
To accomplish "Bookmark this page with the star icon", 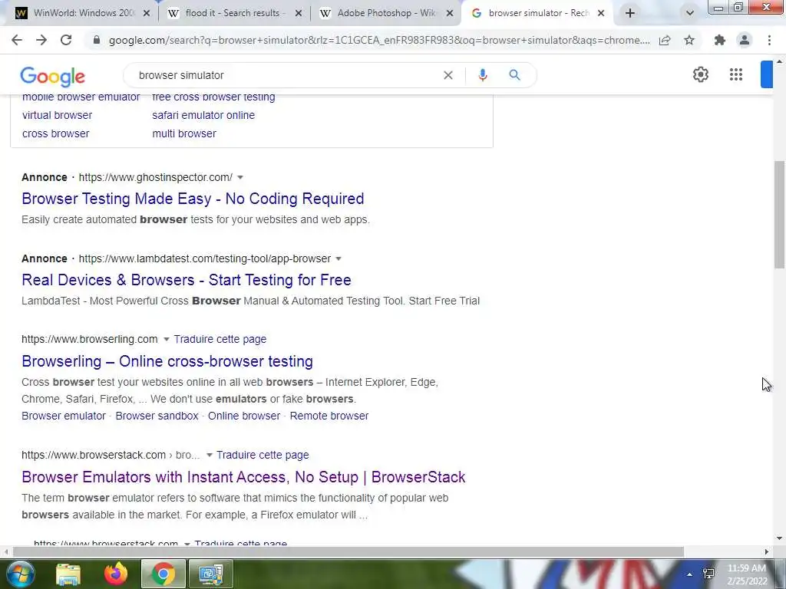I will point(689,40).
